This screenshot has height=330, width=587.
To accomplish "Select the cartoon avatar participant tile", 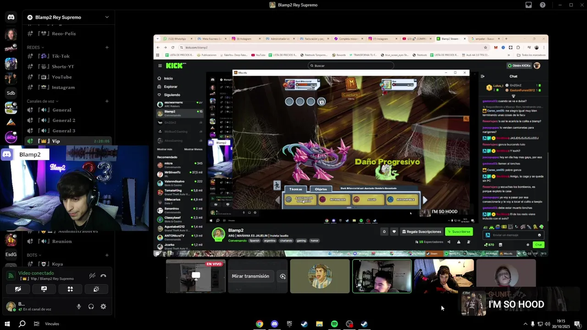I will tap(320, 276).
